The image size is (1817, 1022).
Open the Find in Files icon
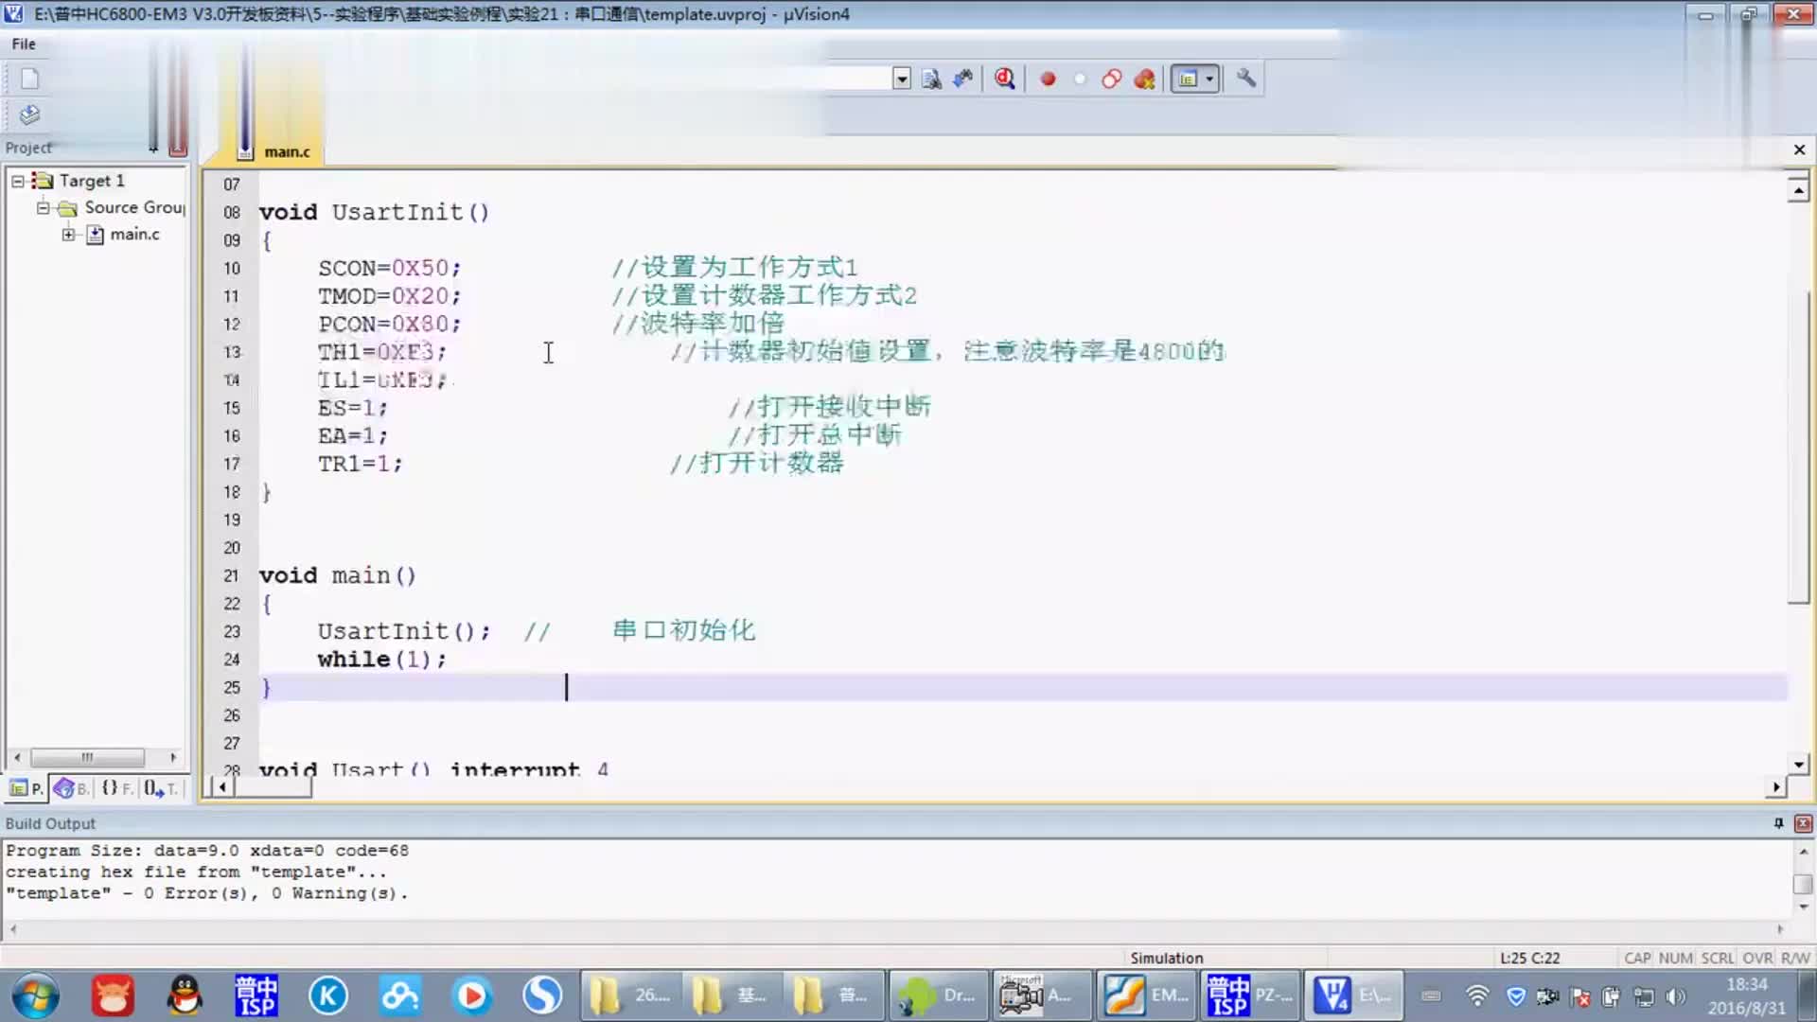(931, 79)
